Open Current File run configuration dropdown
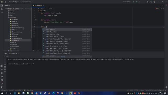This screenshot has width=168, height=95. (127, 2)
